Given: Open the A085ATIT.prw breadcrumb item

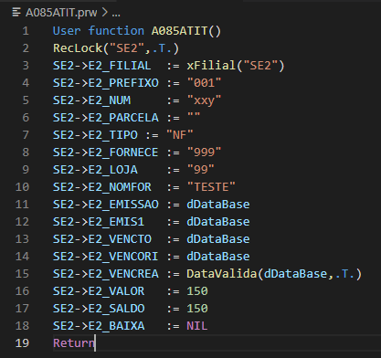Looking at the screenshot, I should (61, 13).
